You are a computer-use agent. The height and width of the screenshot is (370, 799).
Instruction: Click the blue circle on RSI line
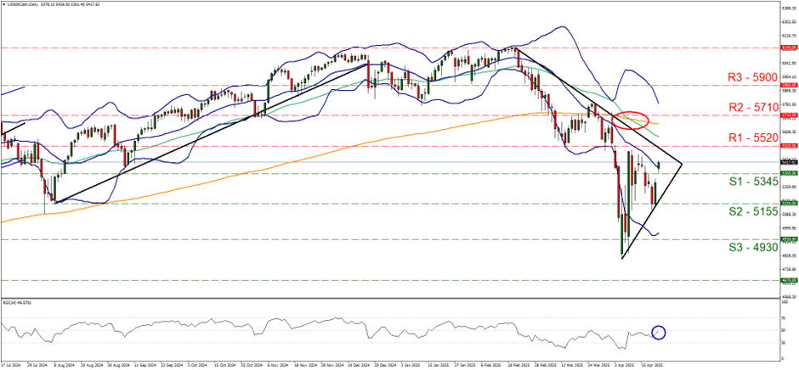(x=657, y=332)
